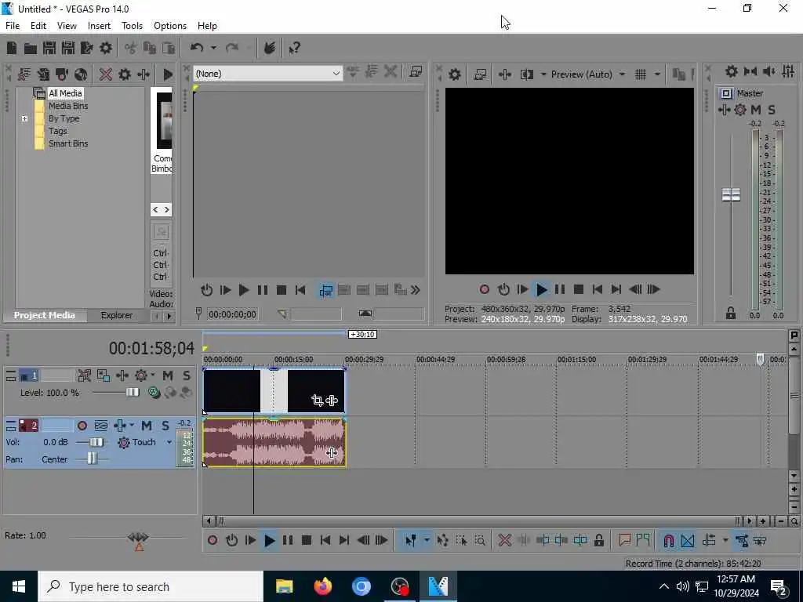This screenshot has height=602, width=803.
Task: Click the Open project folder icon
Action: (x=31, y=48)
